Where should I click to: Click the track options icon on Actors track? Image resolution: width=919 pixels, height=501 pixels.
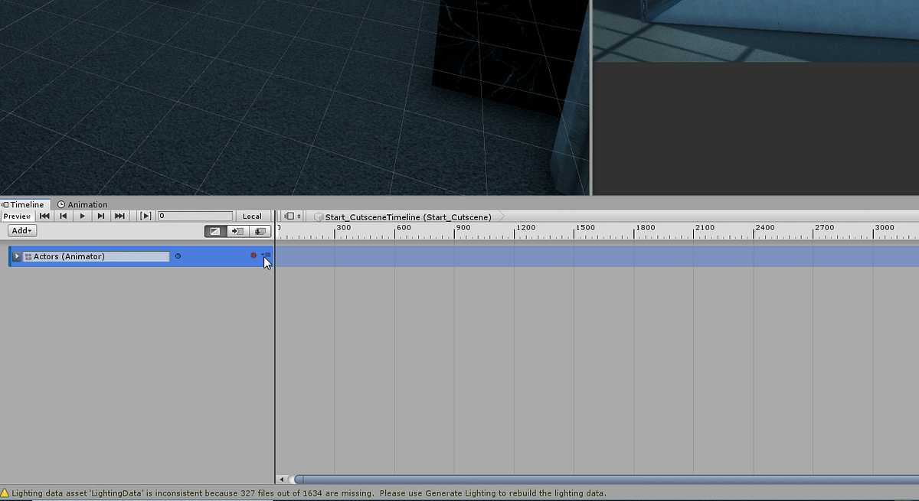(266, 255)
